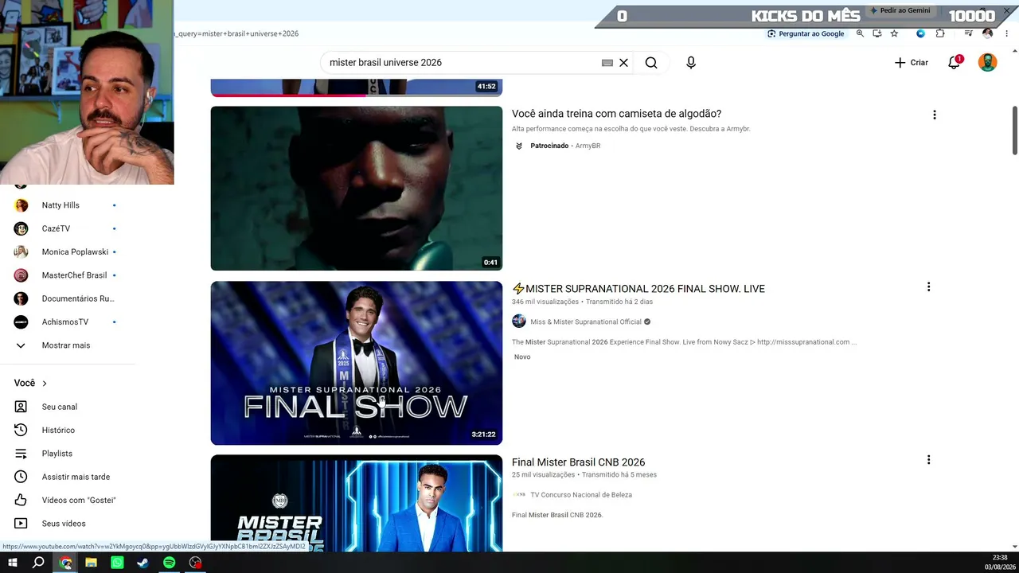Click the Patrocinado sponsored label
Screen dimensions: 1019x573
click(549, 146)
